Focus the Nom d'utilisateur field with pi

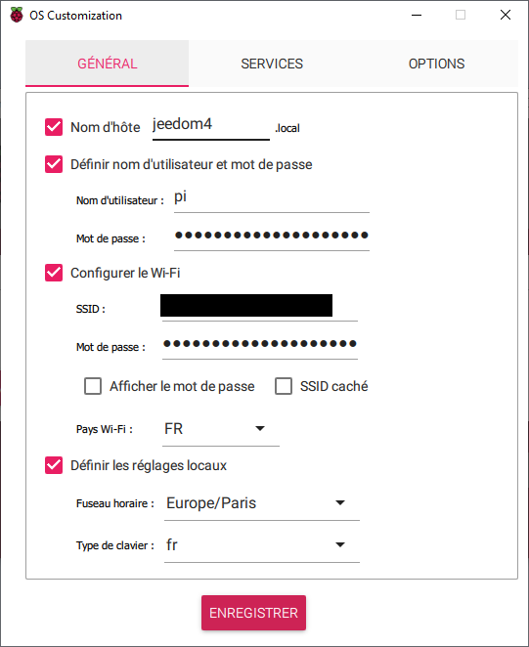coord(272,199)
